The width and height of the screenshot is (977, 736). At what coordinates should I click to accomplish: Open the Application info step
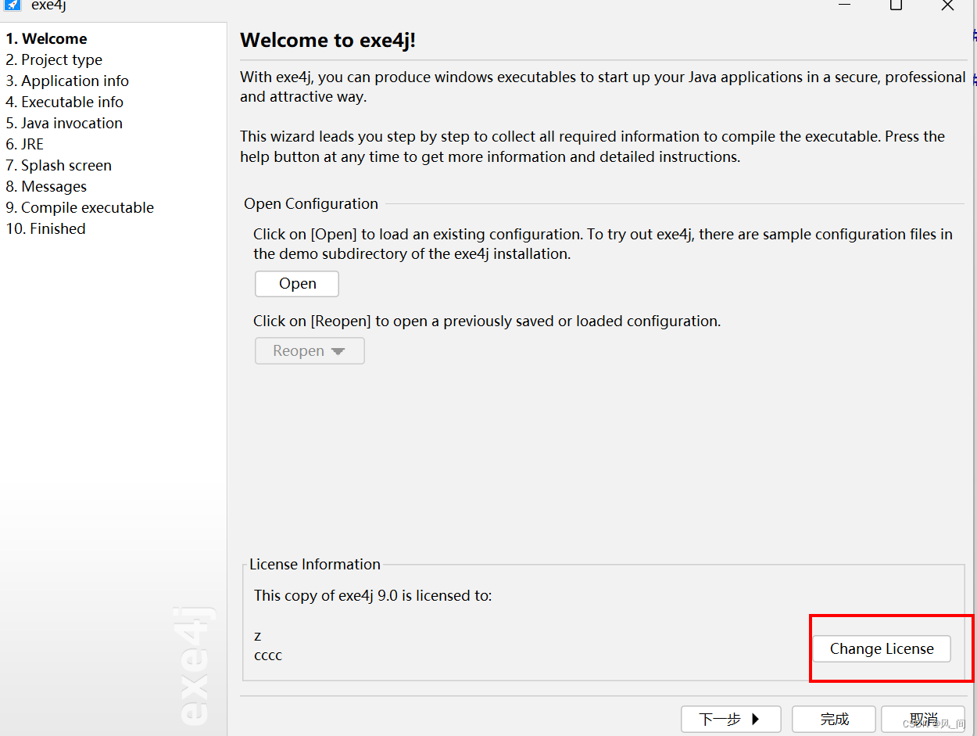point(67,81)
